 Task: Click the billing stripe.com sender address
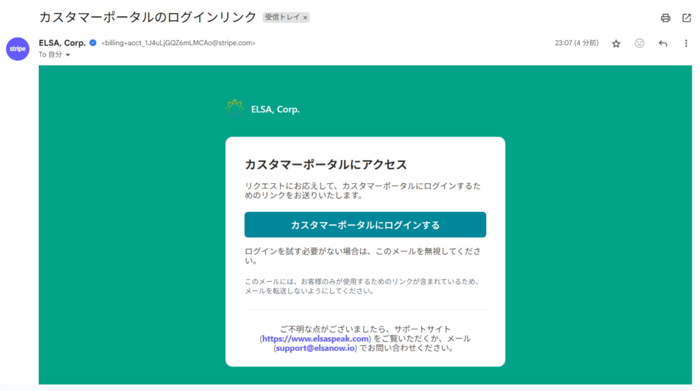coord(178,43)
